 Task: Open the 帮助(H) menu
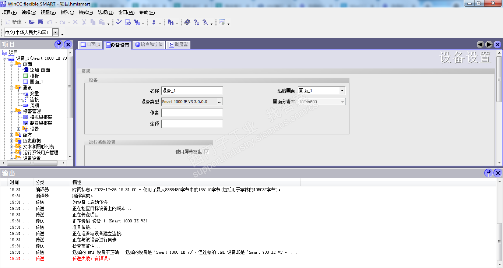click(147, 13)
